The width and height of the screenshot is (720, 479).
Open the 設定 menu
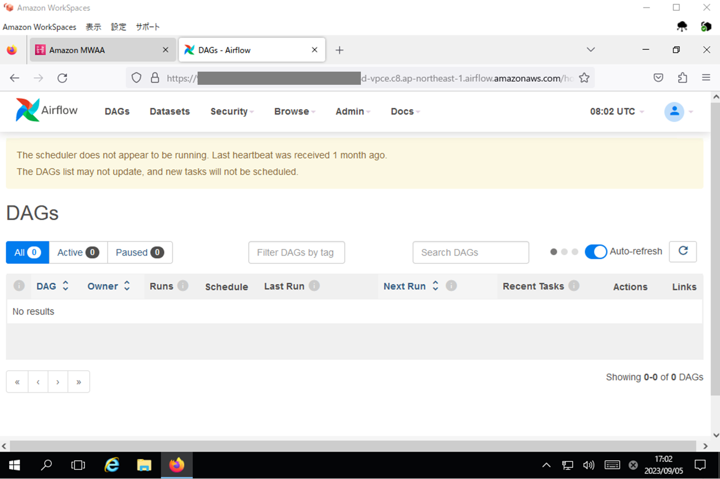[118, 27]
